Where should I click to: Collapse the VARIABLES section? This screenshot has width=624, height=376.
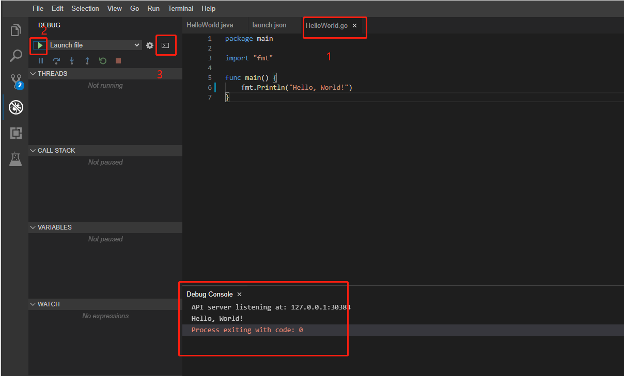point(105,227)
